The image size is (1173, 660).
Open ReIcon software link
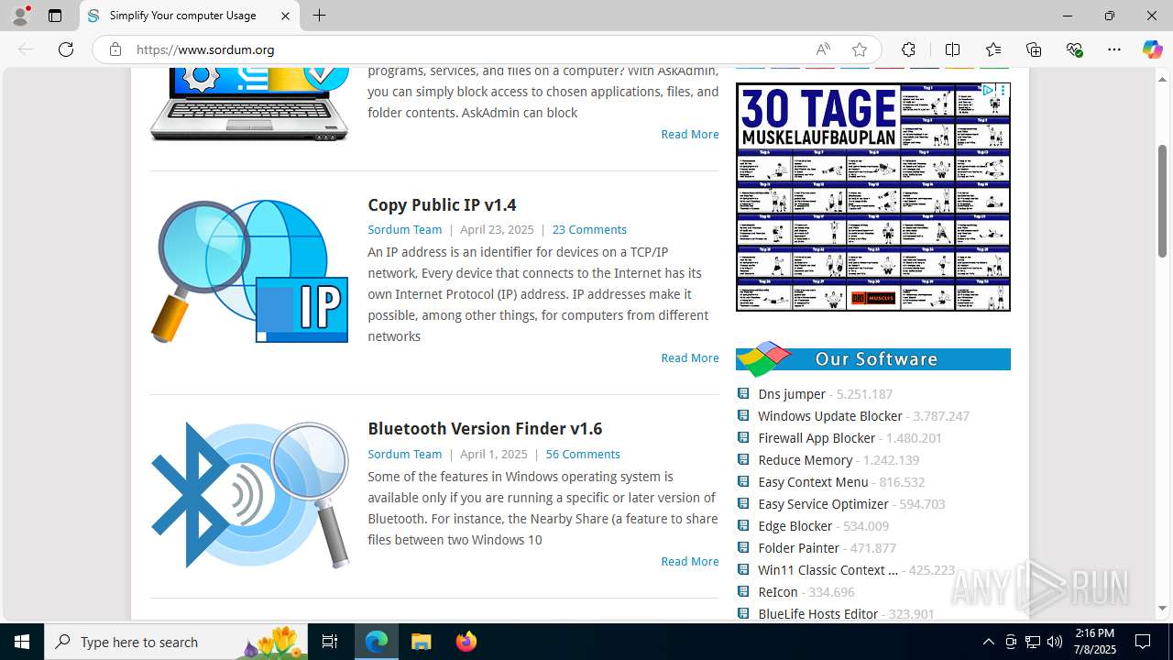(x=778, y=591)
